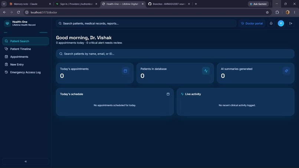Click the Live activity pulse icon
The width and height of the screenshot is (299, 168).
(182, 94)
